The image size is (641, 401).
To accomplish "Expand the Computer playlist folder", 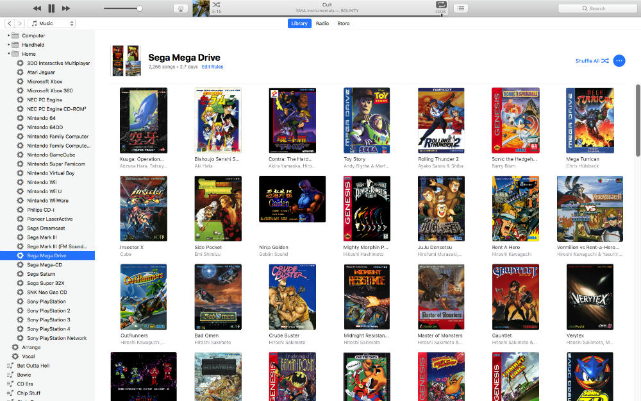I will click(x=8, y=35).
